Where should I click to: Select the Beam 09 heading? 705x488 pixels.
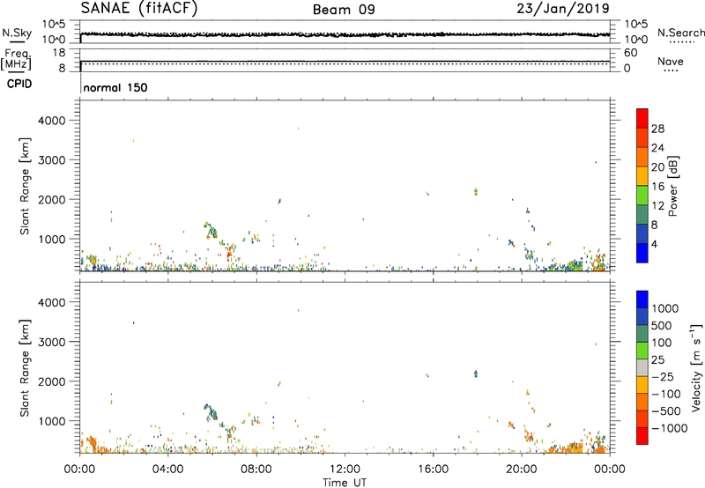[344, 10]
